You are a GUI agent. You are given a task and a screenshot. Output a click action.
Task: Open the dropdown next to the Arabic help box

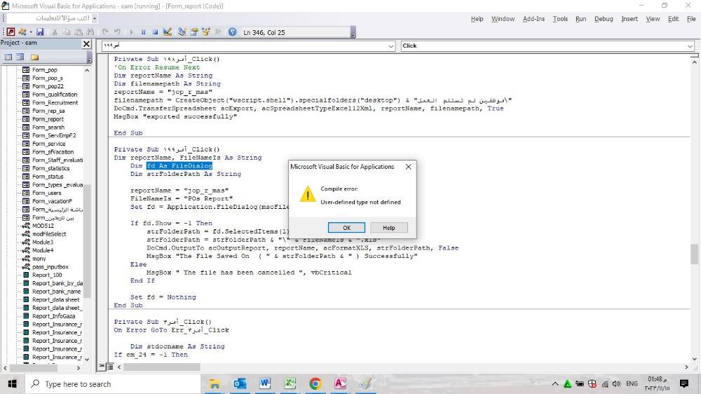coord(95,18)
